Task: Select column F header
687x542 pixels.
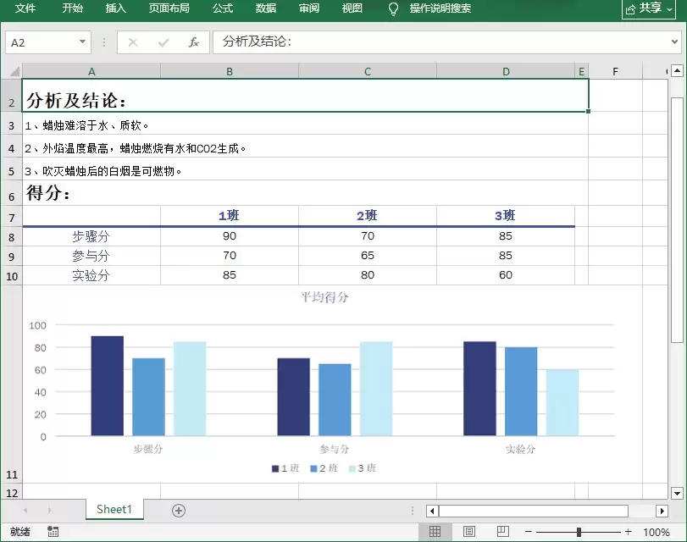Action: [615, 71]
